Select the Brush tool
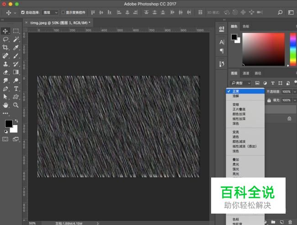 click(x=16, y=56)
